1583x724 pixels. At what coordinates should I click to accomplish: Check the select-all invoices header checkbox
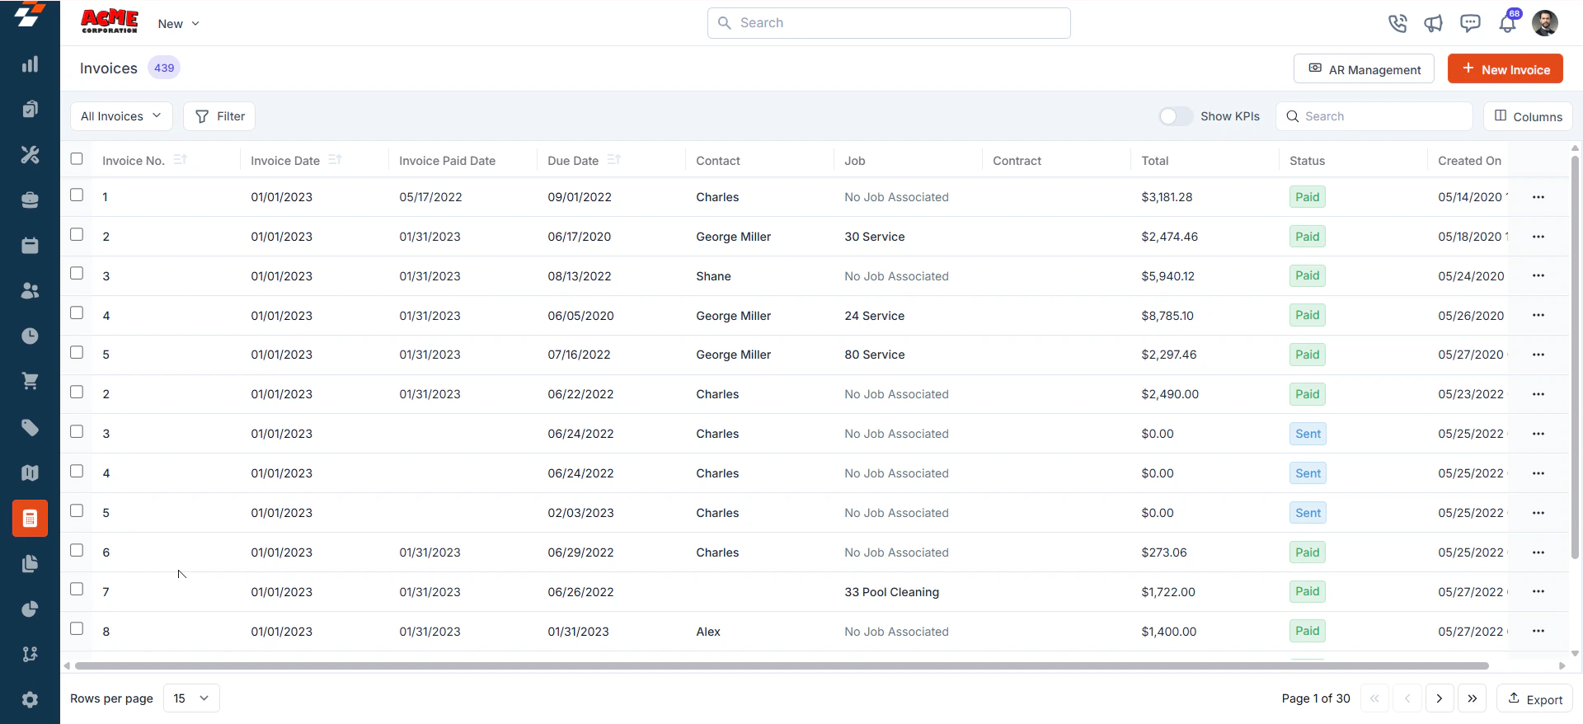click(x=77, y=159)
